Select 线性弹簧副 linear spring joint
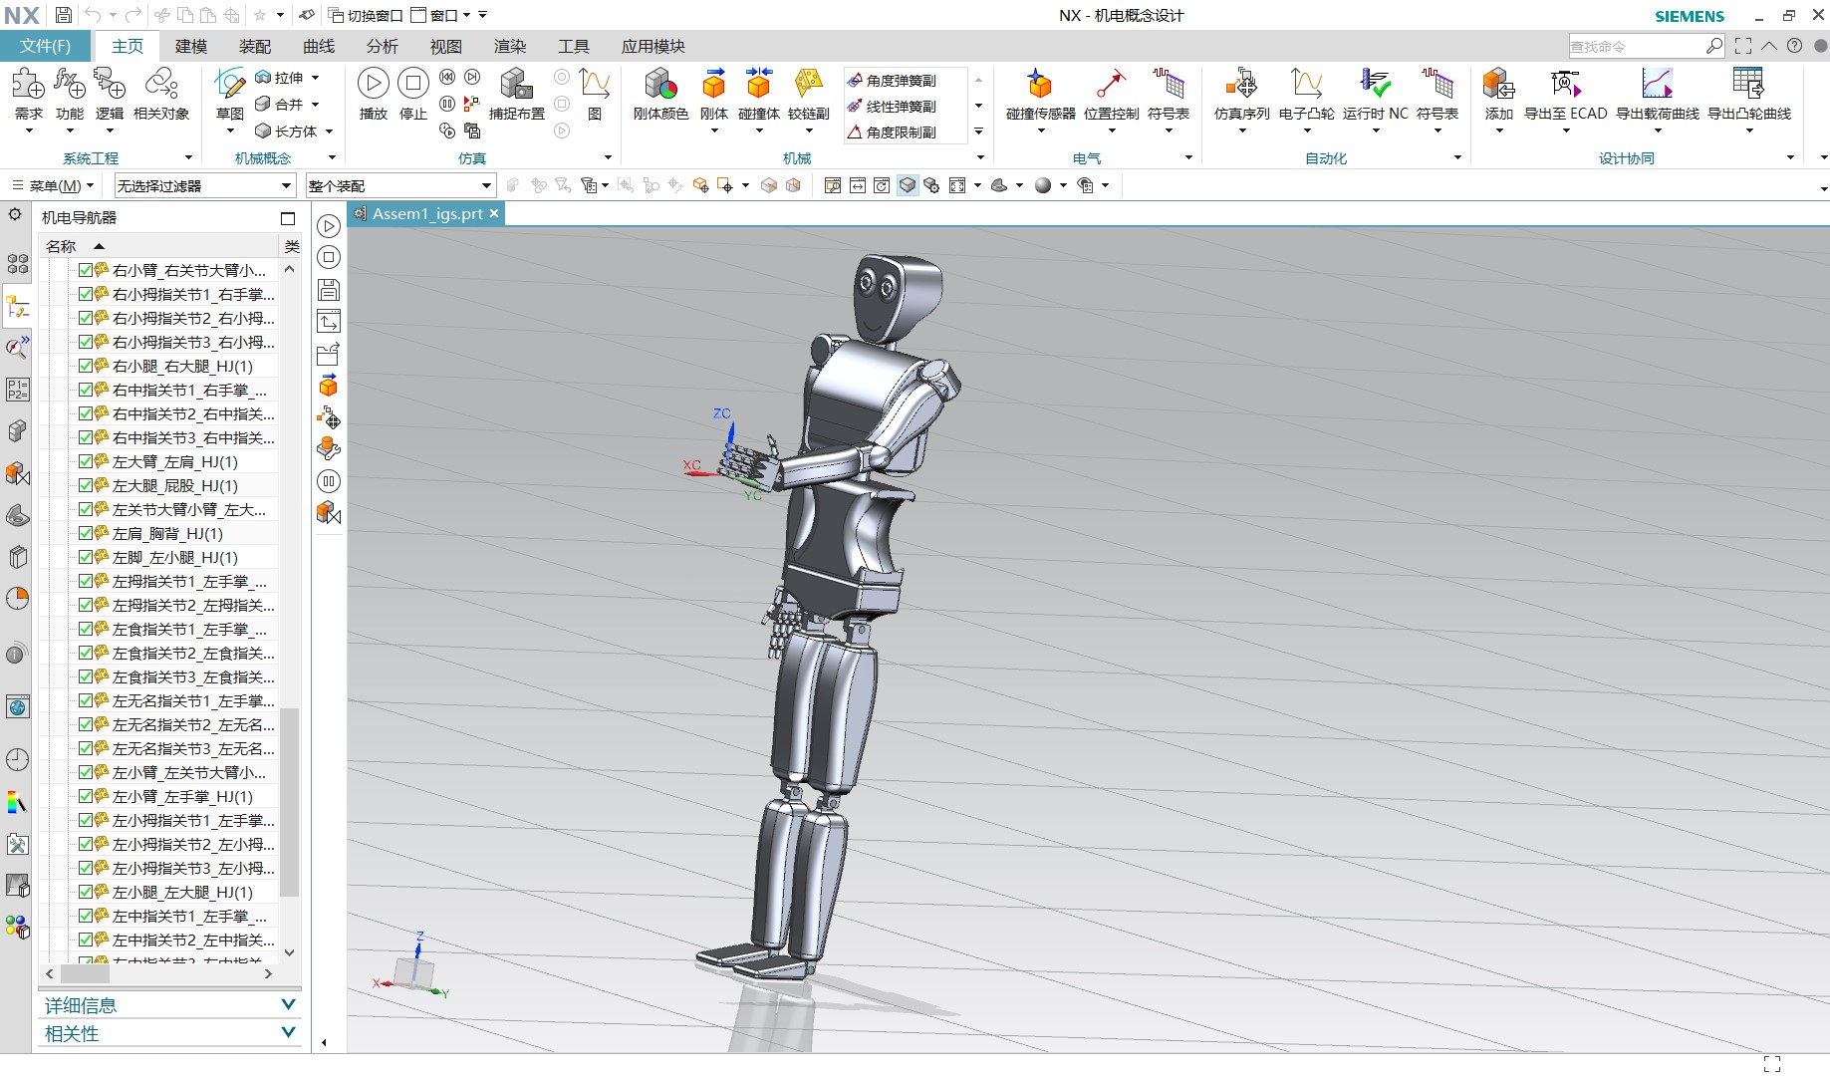1830x1076 pixels. coord(892,107)
